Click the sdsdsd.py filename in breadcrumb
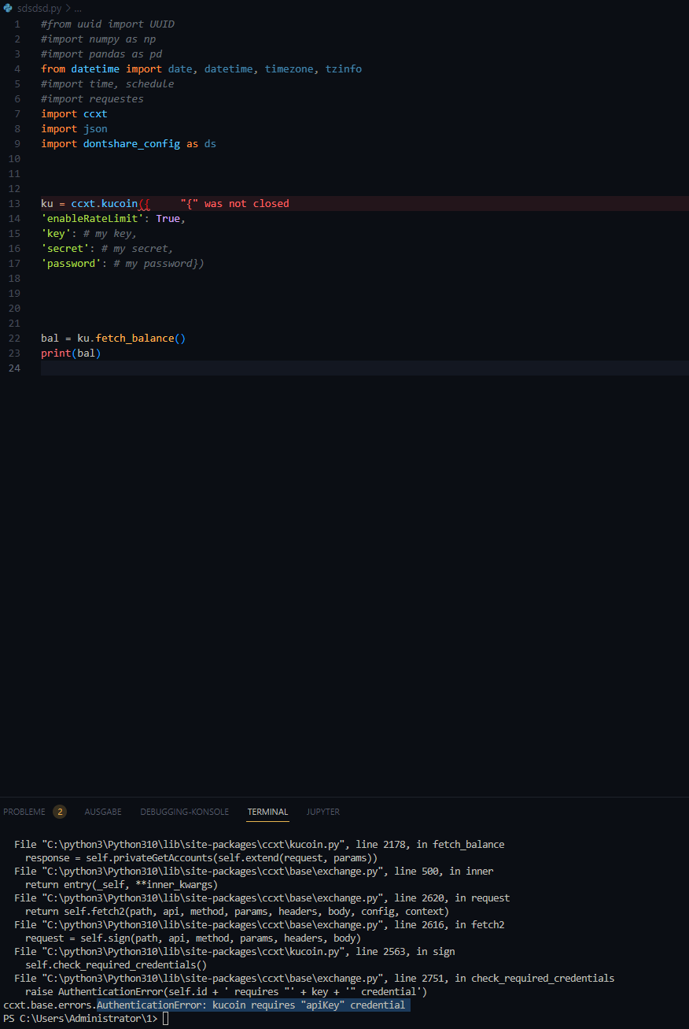This screenshot has height=1029, width=689. (39, 8)
